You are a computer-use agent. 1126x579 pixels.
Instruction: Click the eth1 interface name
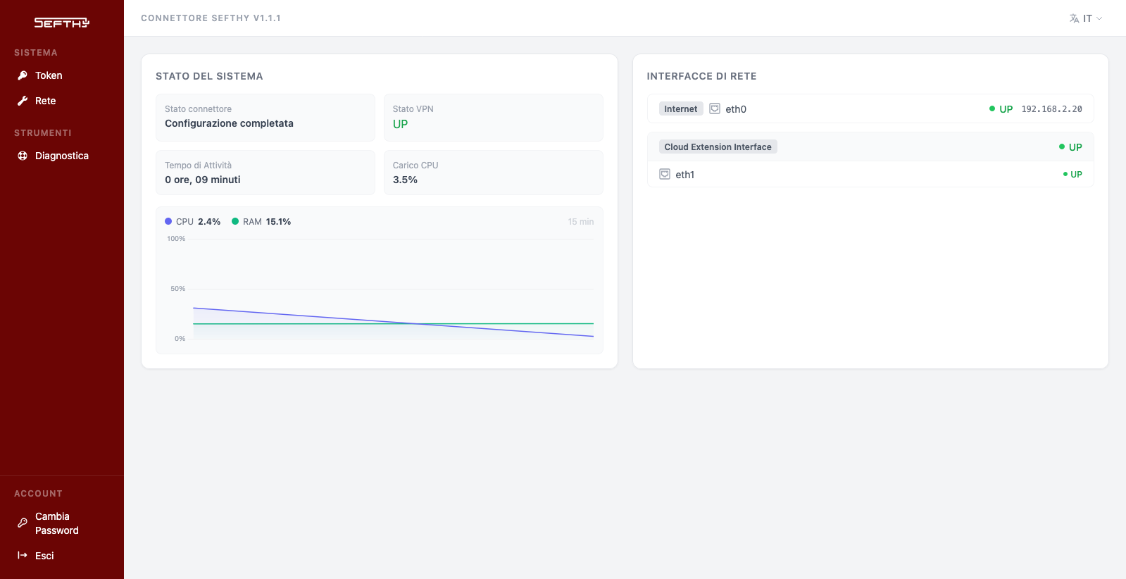[x=685, y=175]
